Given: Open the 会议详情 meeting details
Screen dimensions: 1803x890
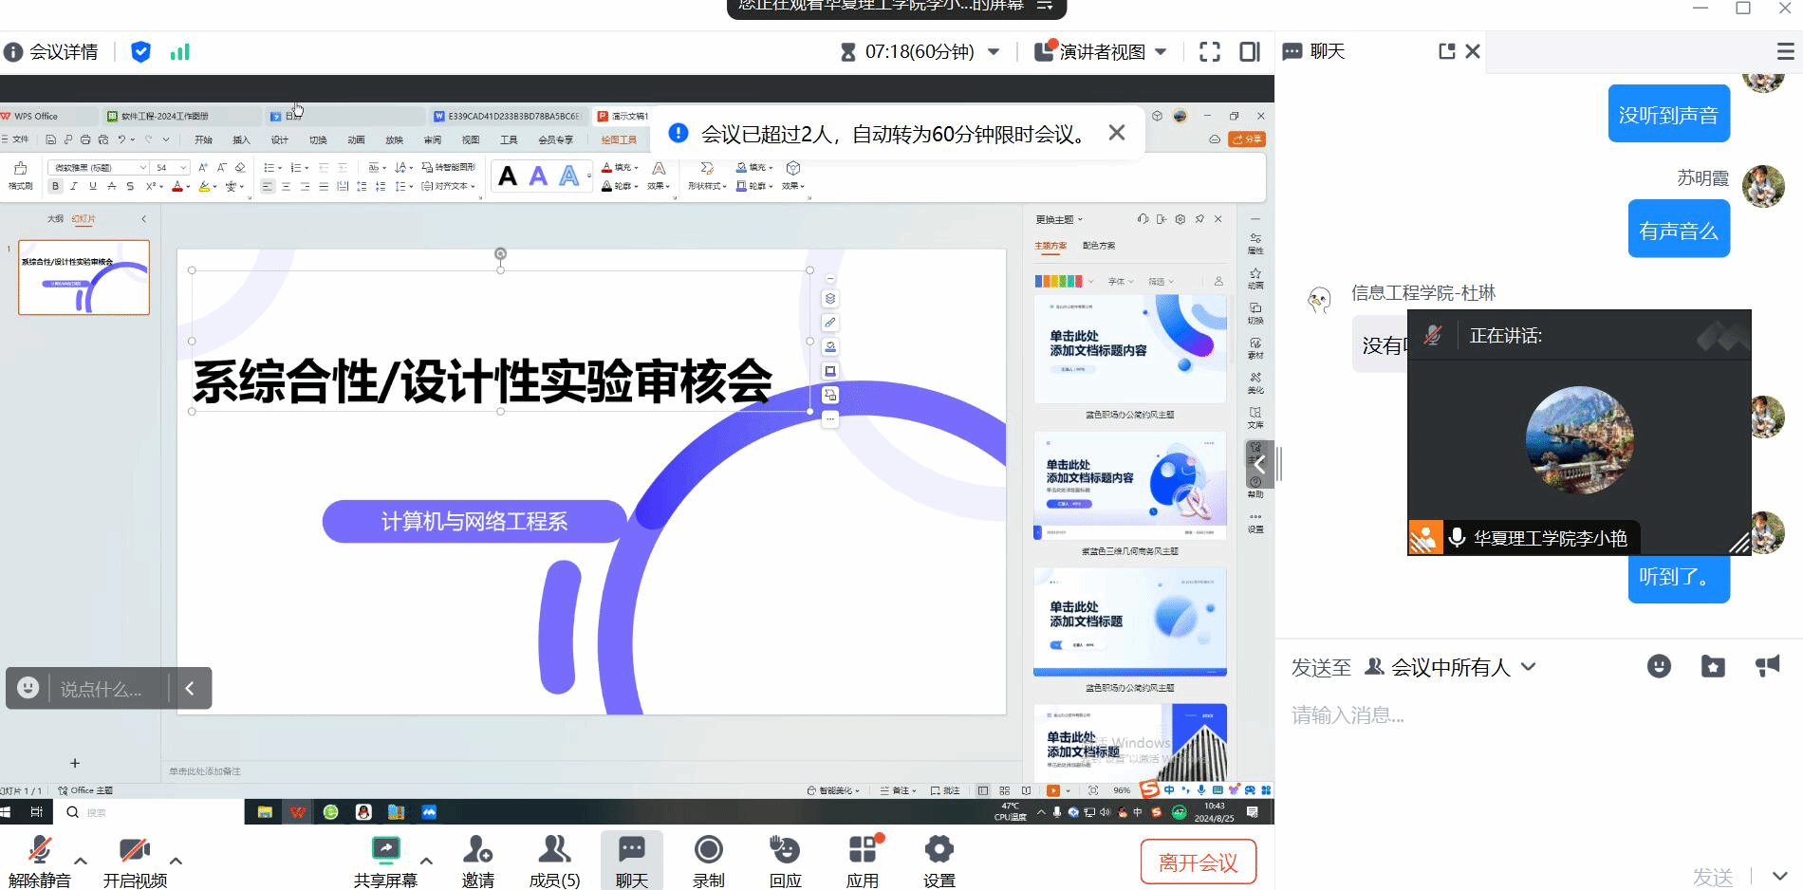Looking at the screenshot, I should coord(52,52).
